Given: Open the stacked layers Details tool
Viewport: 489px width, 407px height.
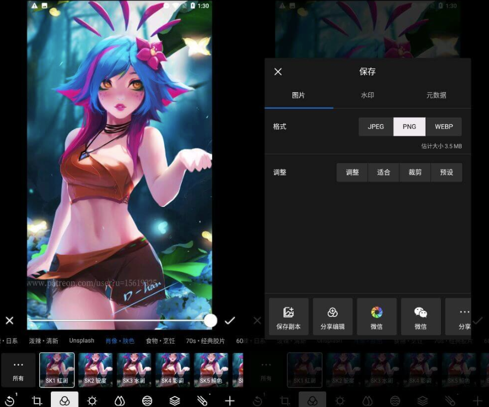Looking at the screenshot, I should (x=175, y=400).
